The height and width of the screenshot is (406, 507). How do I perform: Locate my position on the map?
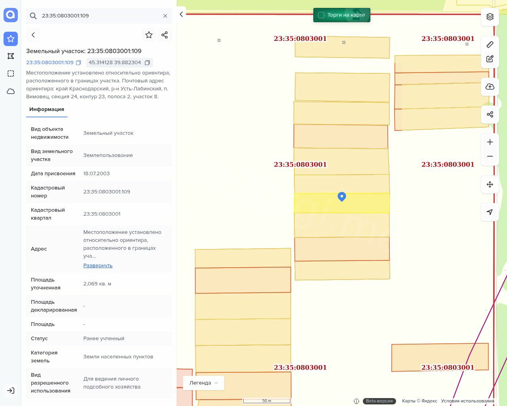[x=490, y=212]
